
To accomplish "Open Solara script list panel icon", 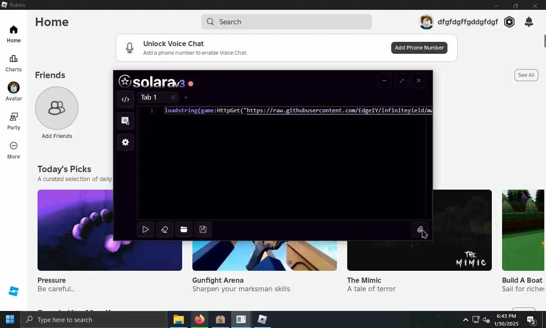I will 125,121.
